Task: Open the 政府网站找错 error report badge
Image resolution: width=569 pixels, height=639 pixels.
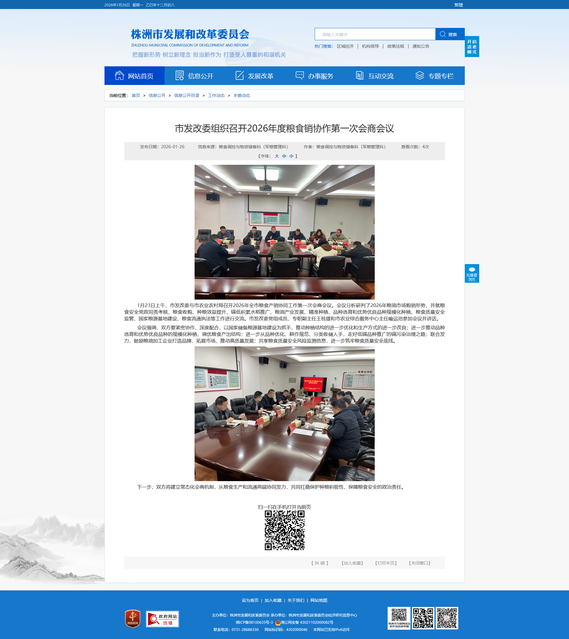Action: [x=162, y=619]
